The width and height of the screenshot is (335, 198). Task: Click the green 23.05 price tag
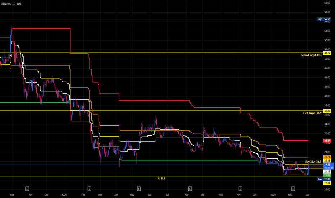pyautogui.click(x=327, y=176)
